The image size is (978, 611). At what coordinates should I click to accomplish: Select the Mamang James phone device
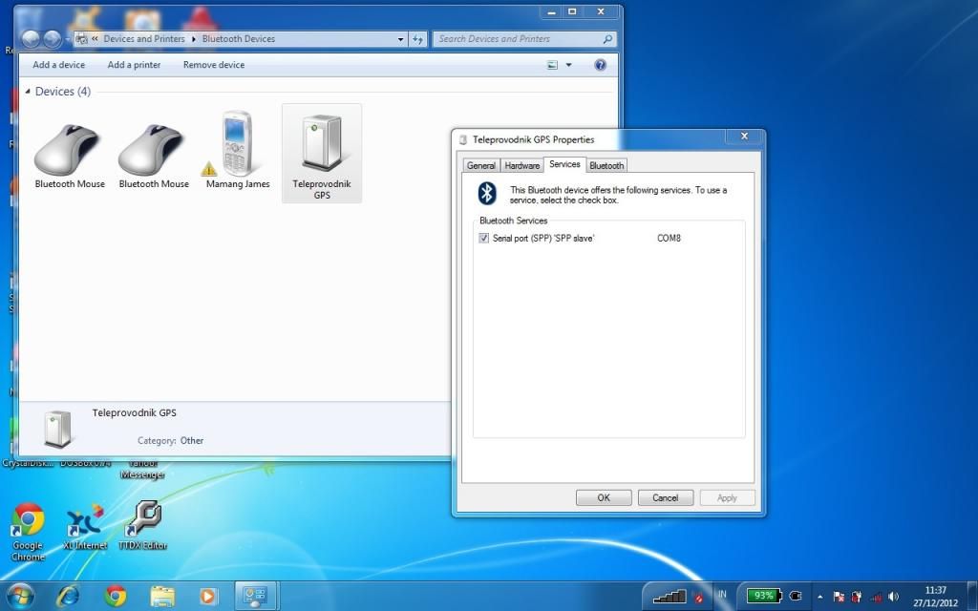238,143
